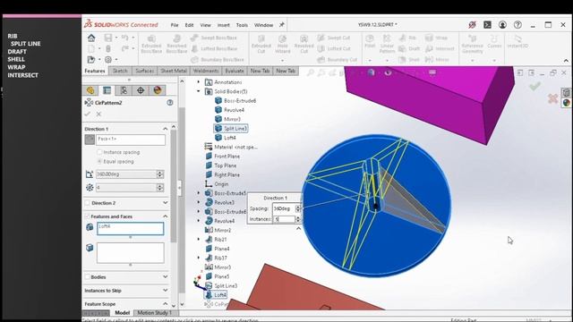Switch to the Surfaces tab
This screenshot has height=322, width=573.
(145, 71)
